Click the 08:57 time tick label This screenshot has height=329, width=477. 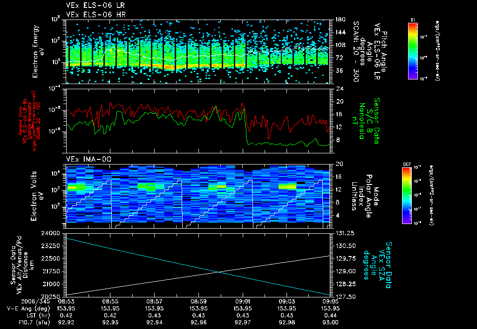154,302
